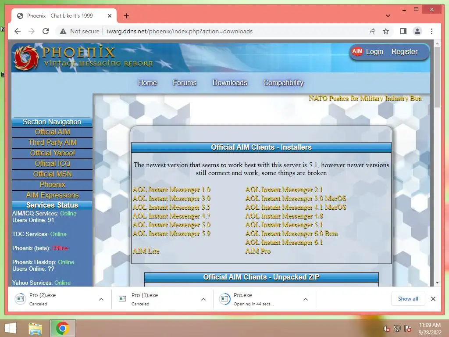Image resolution: width=449 pixels, height=337 pixels.
Task: Open the browser side panel icon
Action: tap(403, 31)
